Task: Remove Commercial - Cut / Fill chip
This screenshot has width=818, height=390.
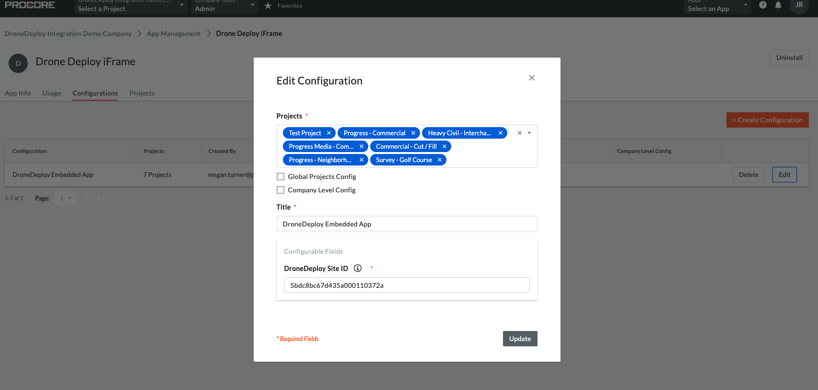Action: [444, 146]
